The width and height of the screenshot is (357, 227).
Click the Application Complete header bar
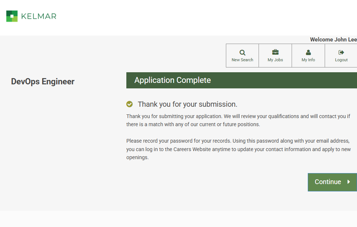(x=241, y=80)
